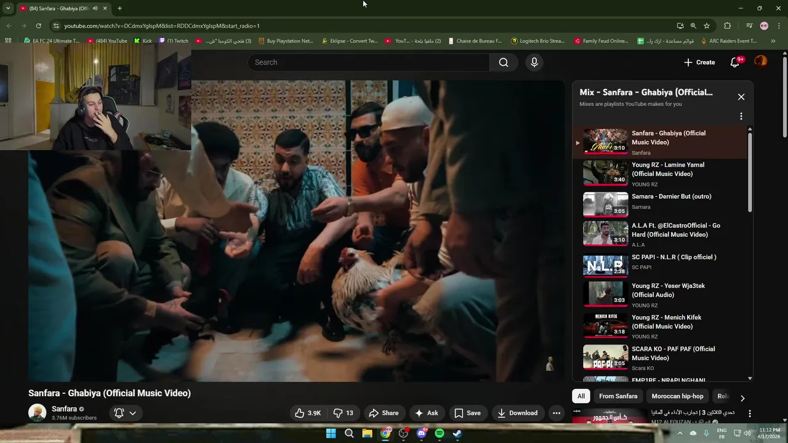Open more actions ellipsis under video
Screen dimensions: 788x443
pyautogui.click(x=557, y=413)
